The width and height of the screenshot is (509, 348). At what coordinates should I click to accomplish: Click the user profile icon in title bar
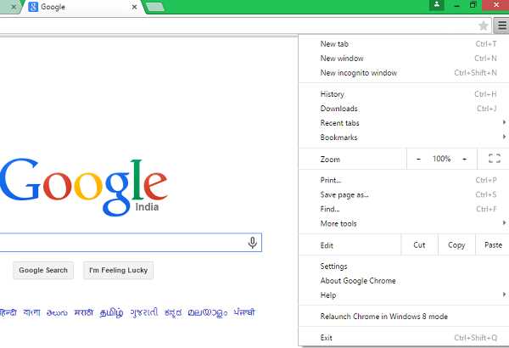[436, 5]
